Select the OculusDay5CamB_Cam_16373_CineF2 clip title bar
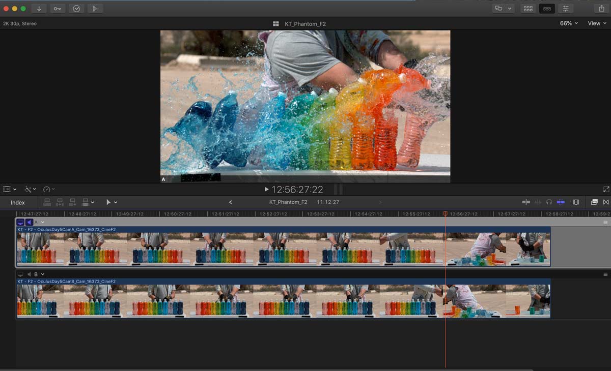The image size is (611, 371). pyautogui.click(x=284, y=282)
